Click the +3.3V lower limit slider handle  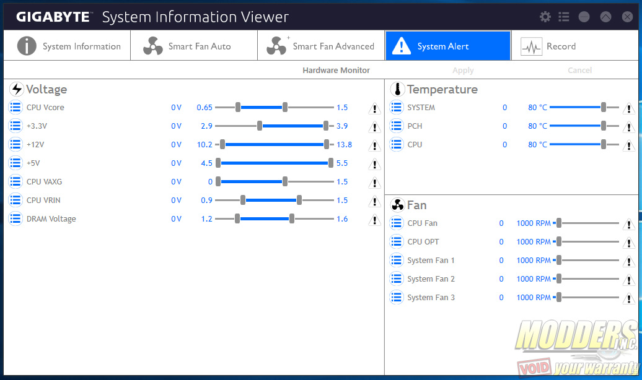pyautogui.click(x=260, y=126)
